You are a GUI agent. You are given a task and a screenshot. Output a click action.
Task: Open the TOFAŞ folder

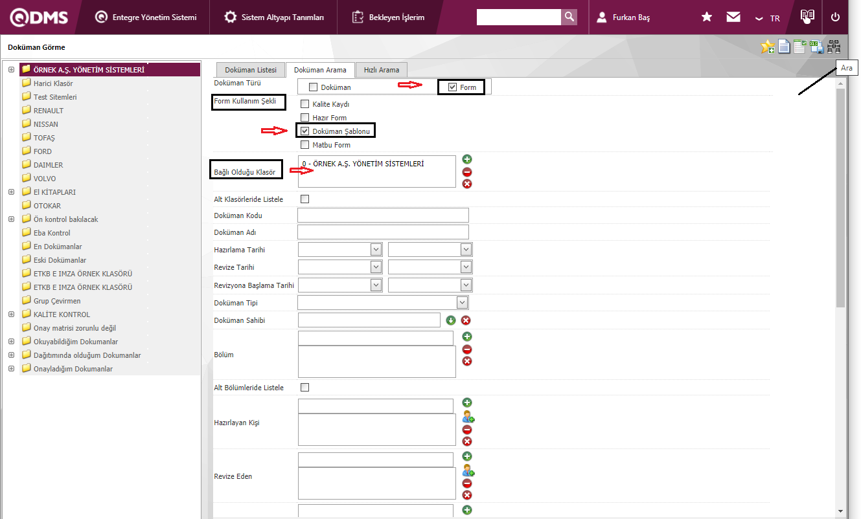pyautogui.click(x=44, y=138)
